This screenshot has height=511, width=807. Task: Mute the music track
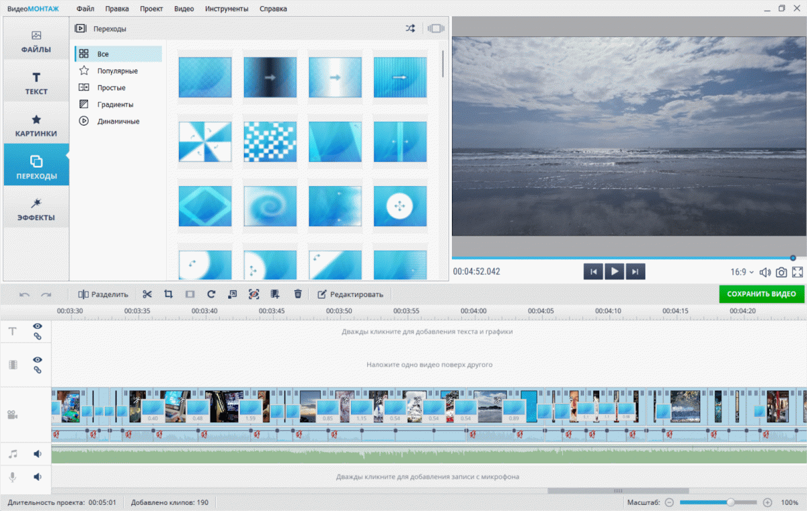38,454
